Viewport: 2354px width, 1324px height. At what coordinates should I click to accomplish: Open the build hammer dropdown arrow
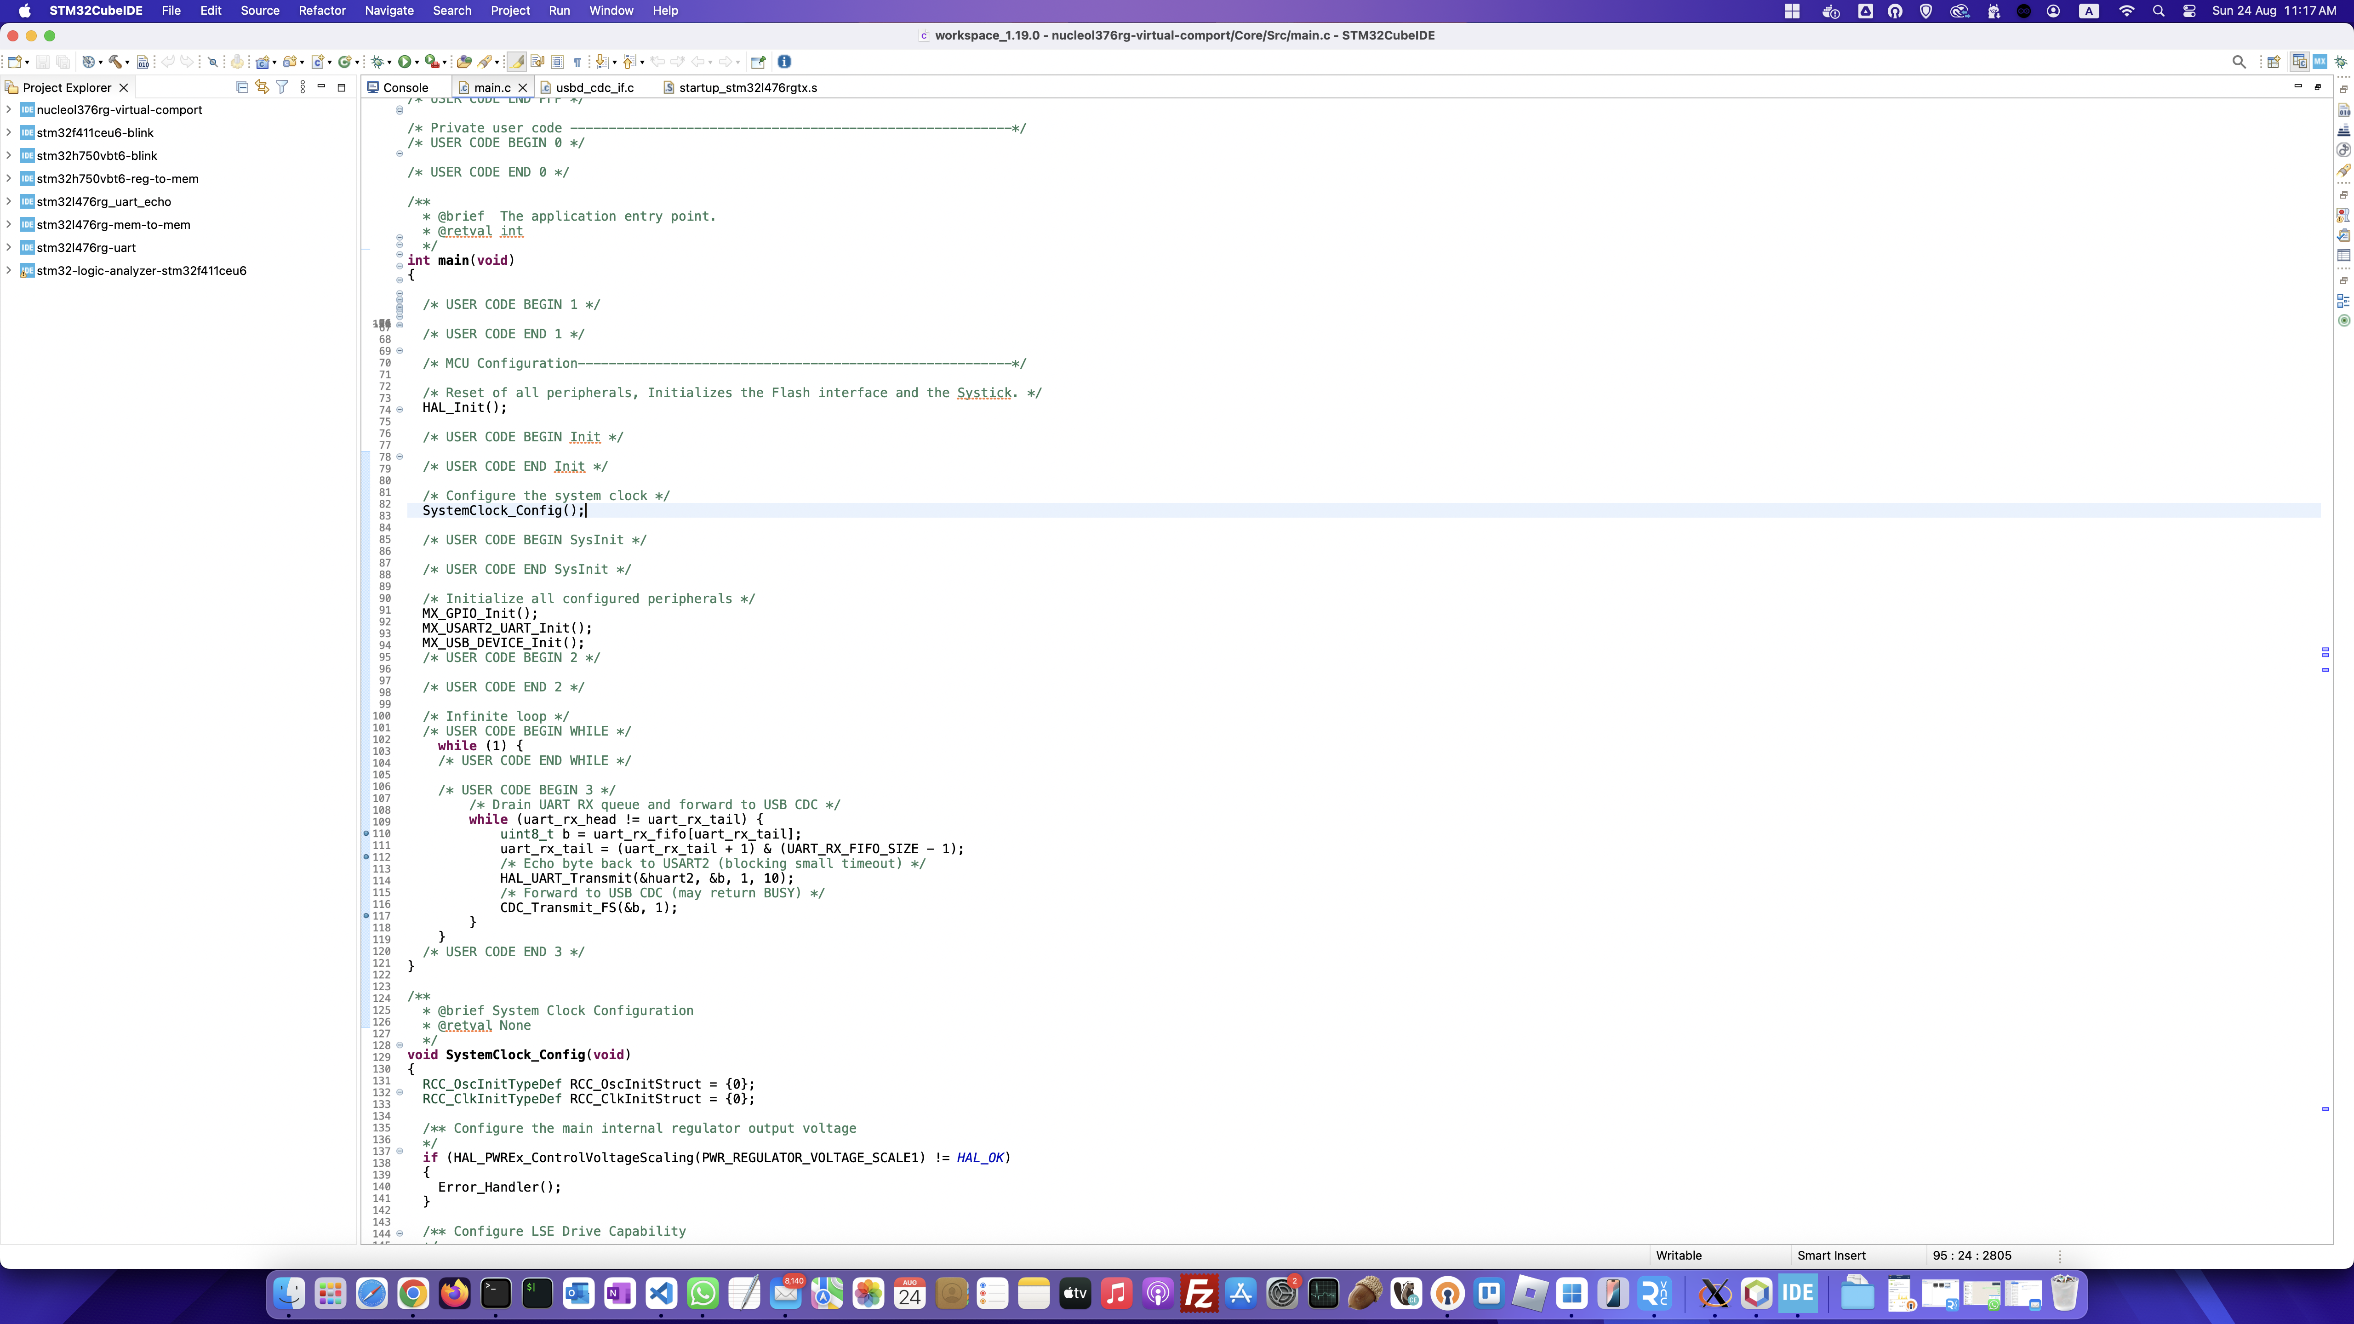pos(127,62)
